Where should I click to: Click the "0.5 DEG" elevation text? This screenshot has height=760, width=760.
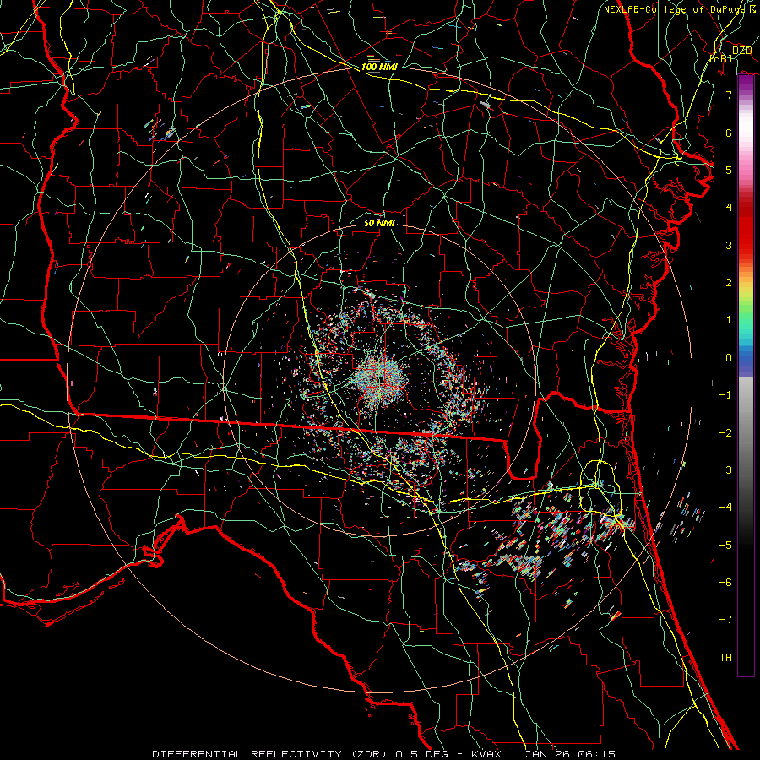click(x=424, y=754)
